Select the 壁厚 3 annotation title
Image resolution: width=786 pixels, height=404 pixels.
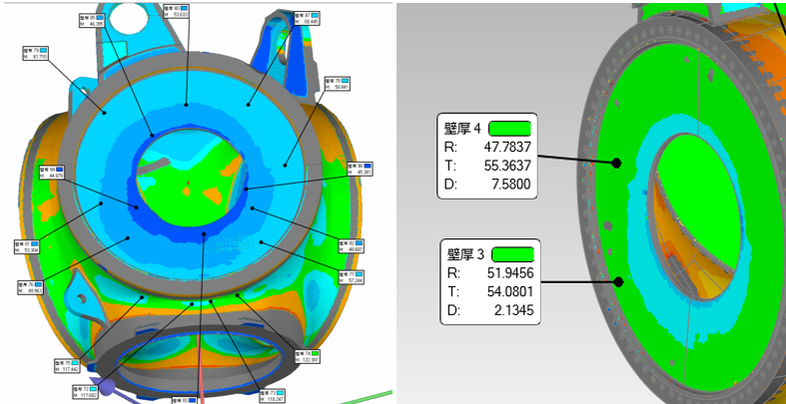pos(468,252)
